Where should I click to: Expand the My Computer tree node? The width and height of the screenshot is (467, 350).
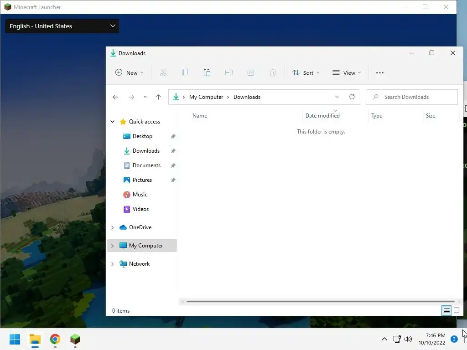[113, 246]
